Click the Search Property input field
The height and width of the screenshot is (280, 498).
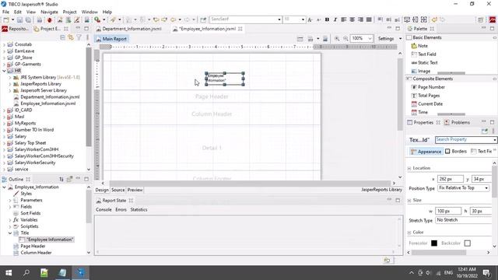[464, 140]
